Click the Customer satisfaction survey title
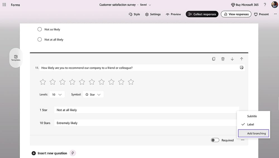The height and width of the screenshot is (158, 279). (117, 5)
